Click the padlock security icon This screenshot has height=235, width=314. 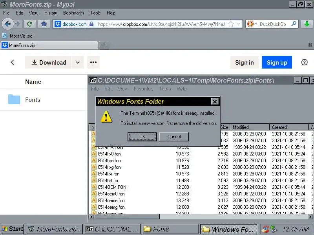click(91, 24)
